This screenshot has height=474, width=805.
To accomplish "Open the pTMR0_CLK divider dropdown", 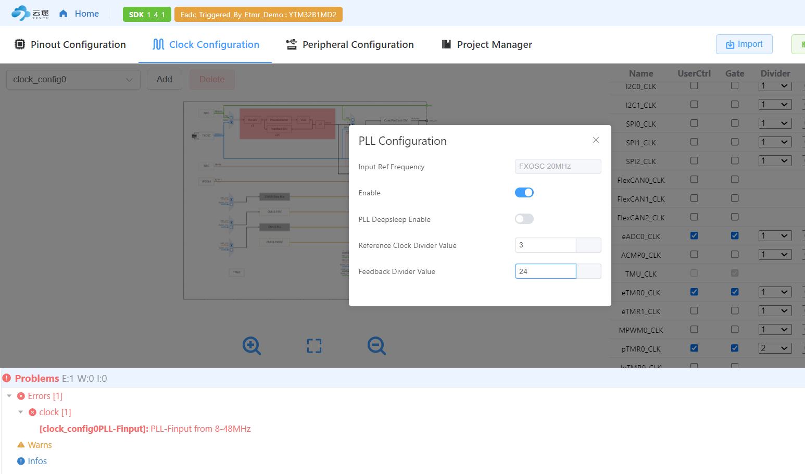I will [775, 348].
